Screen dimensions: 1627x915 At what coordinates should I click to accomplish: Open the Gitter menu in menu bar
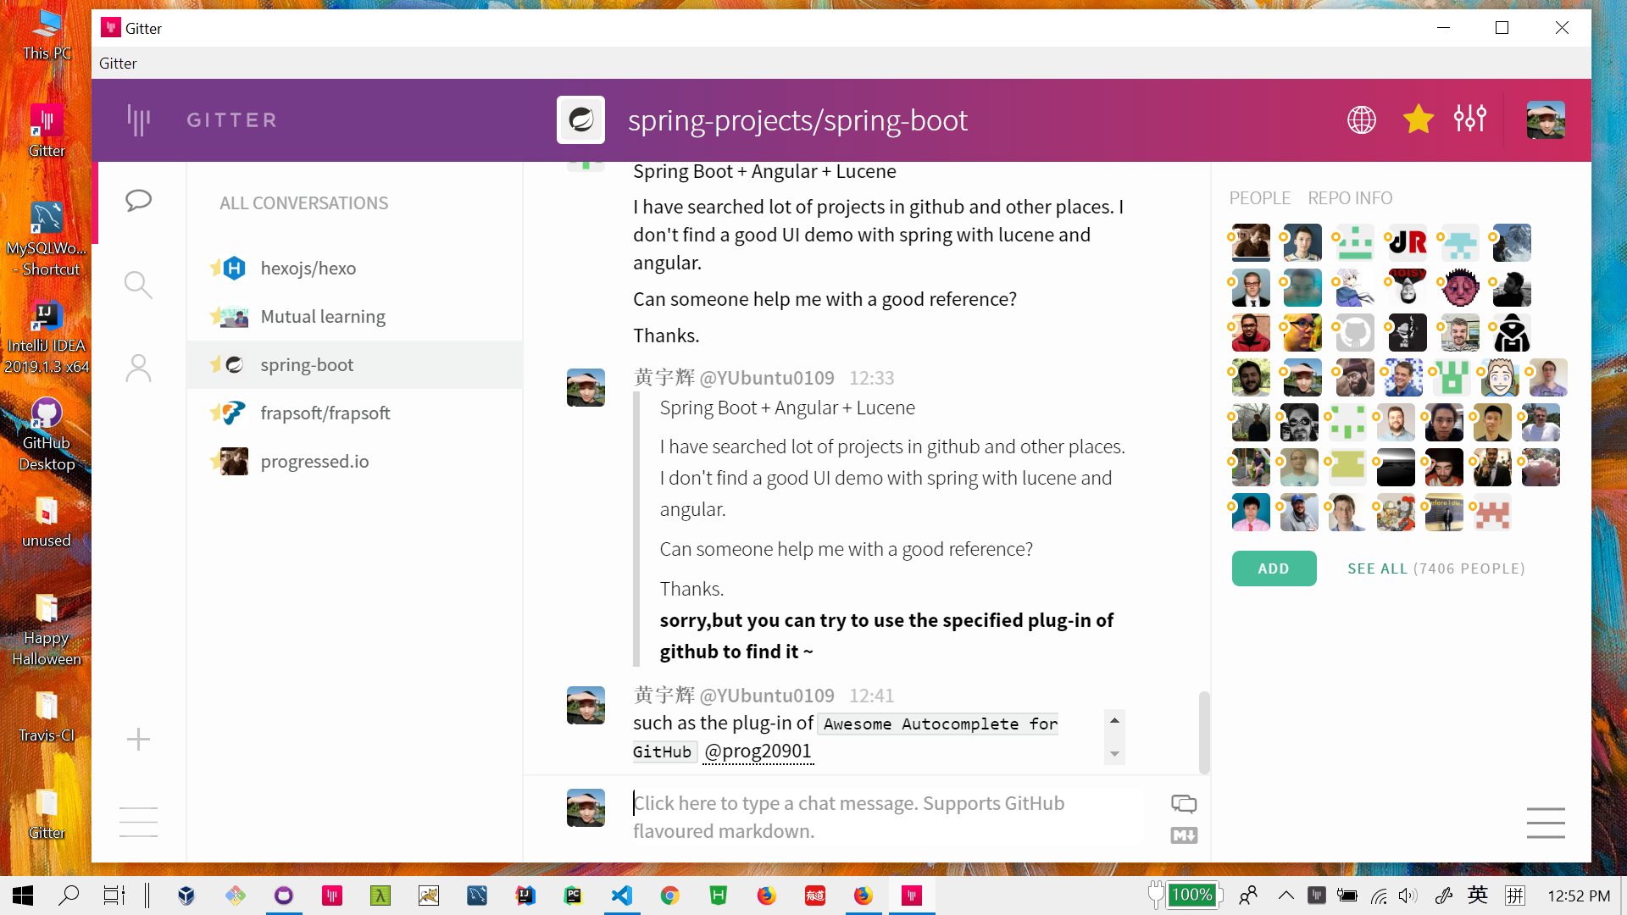point(118,64)
